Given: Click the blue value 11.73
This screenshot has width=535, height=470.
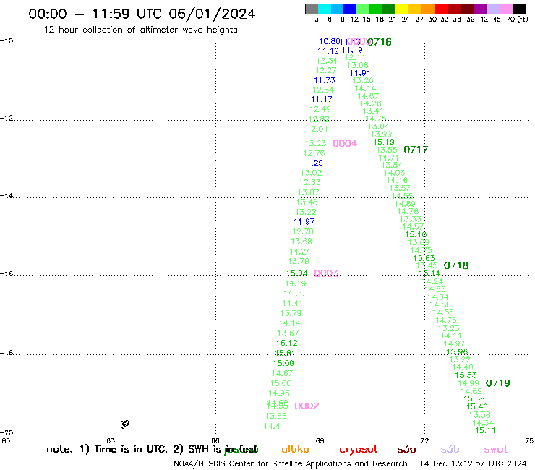Looking at the screenshot, I should 325,80.
